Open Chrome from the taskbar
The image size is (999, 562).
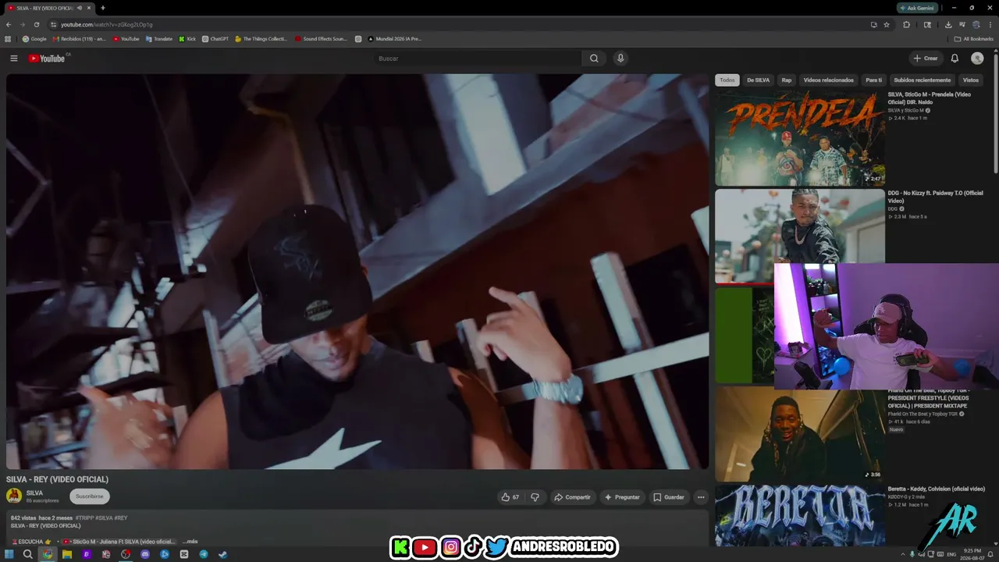(x=48, y=554)
